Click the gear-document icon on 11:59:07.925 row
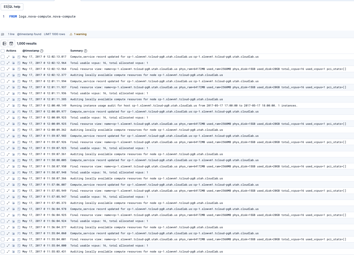Viewport: 354px width, 255px height. (x=14, y=148)
